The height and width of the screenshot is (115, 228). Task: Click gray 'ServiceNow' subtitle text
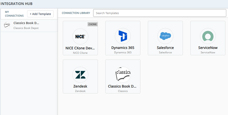click(208, 52)
